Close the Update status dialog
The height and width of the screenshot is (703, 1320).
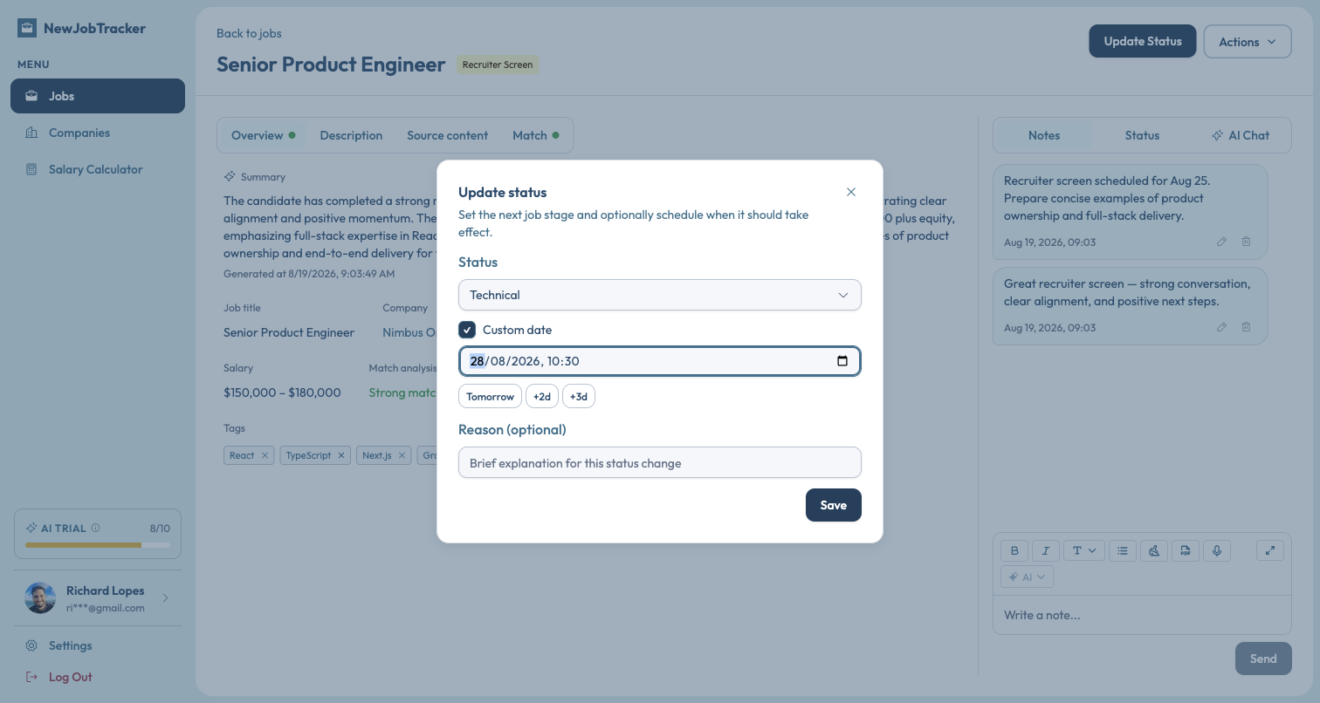click(x=851, y=192)
